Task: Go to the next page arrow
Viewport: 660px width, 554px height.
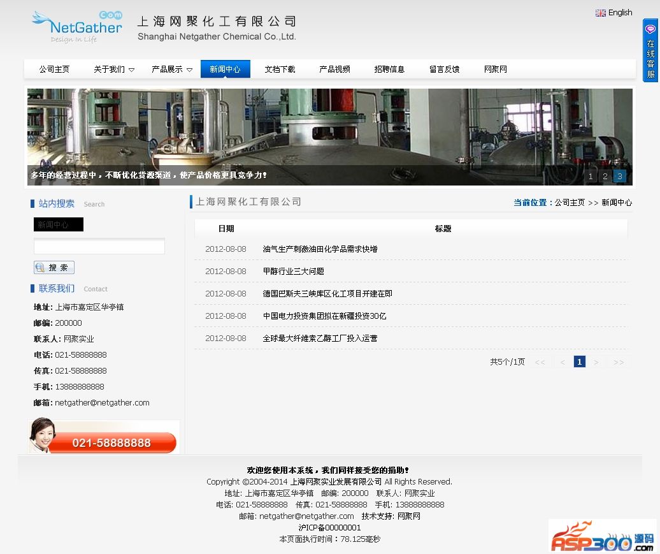Action: click(x=596, y=362)
